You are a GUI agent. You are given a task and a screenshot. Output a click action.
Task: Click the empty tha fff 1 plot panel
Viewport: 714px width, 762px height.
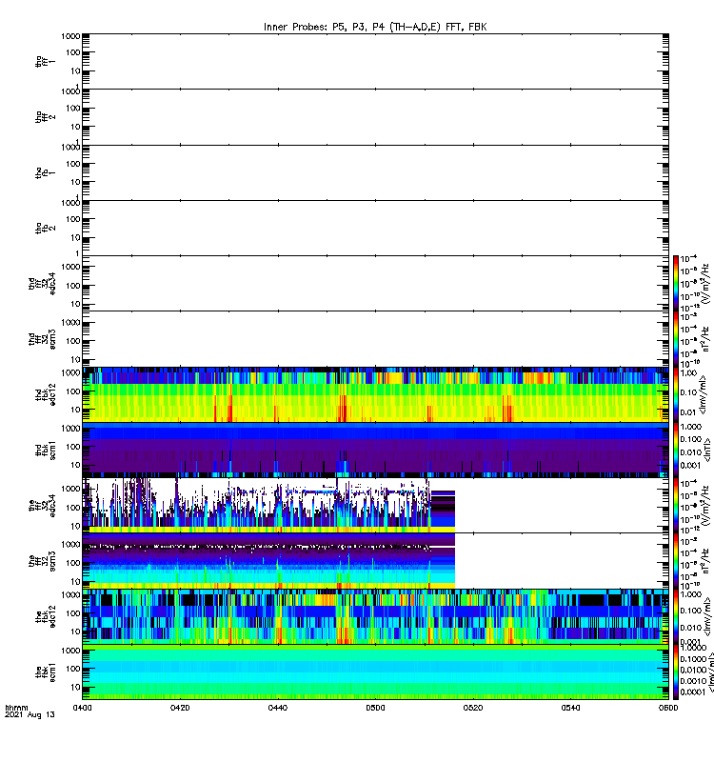pyautogui.click(x=375, y=61)
